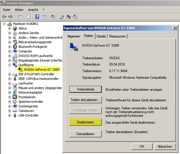180x154 pixels.
Task: Click Microsoft Windows Hardware Compatibility text
Action: click(138, 78)
